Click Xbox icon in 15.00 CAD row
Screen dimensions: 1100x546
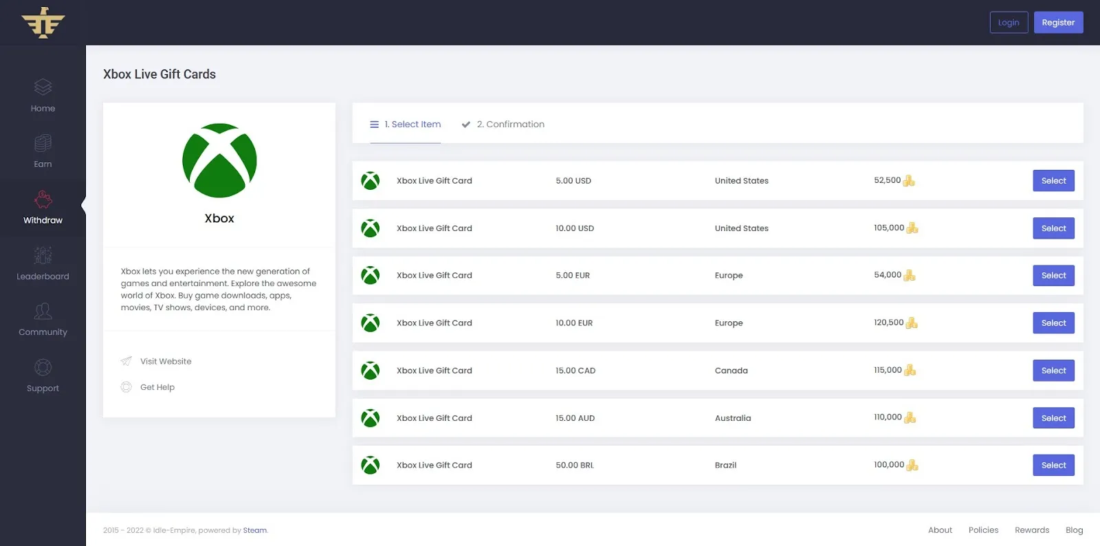point(371,371)
